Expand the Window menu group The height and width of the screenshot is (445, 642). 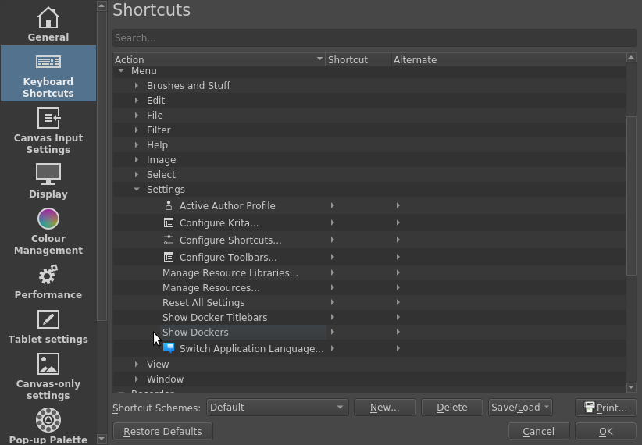(137, 379)
